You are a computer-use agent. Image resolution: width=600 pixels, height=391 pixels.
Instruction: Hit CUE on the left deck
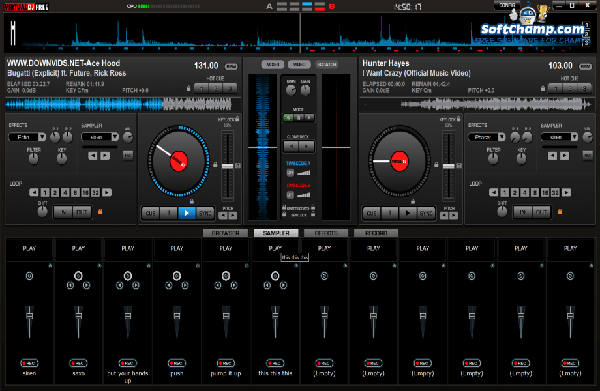click(151, 213)
